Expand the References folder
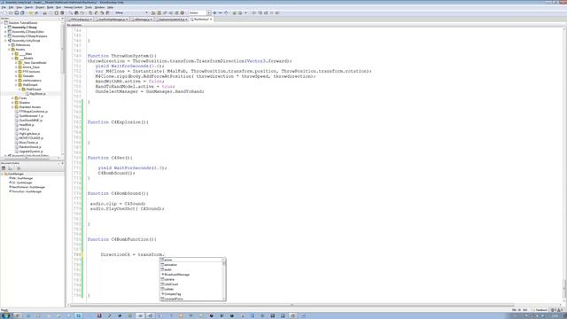Screen dimensions: 567x319 click(9, 45)
